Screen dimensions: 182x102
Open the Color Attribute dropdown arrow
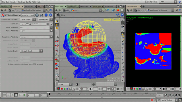pos(51,27)
